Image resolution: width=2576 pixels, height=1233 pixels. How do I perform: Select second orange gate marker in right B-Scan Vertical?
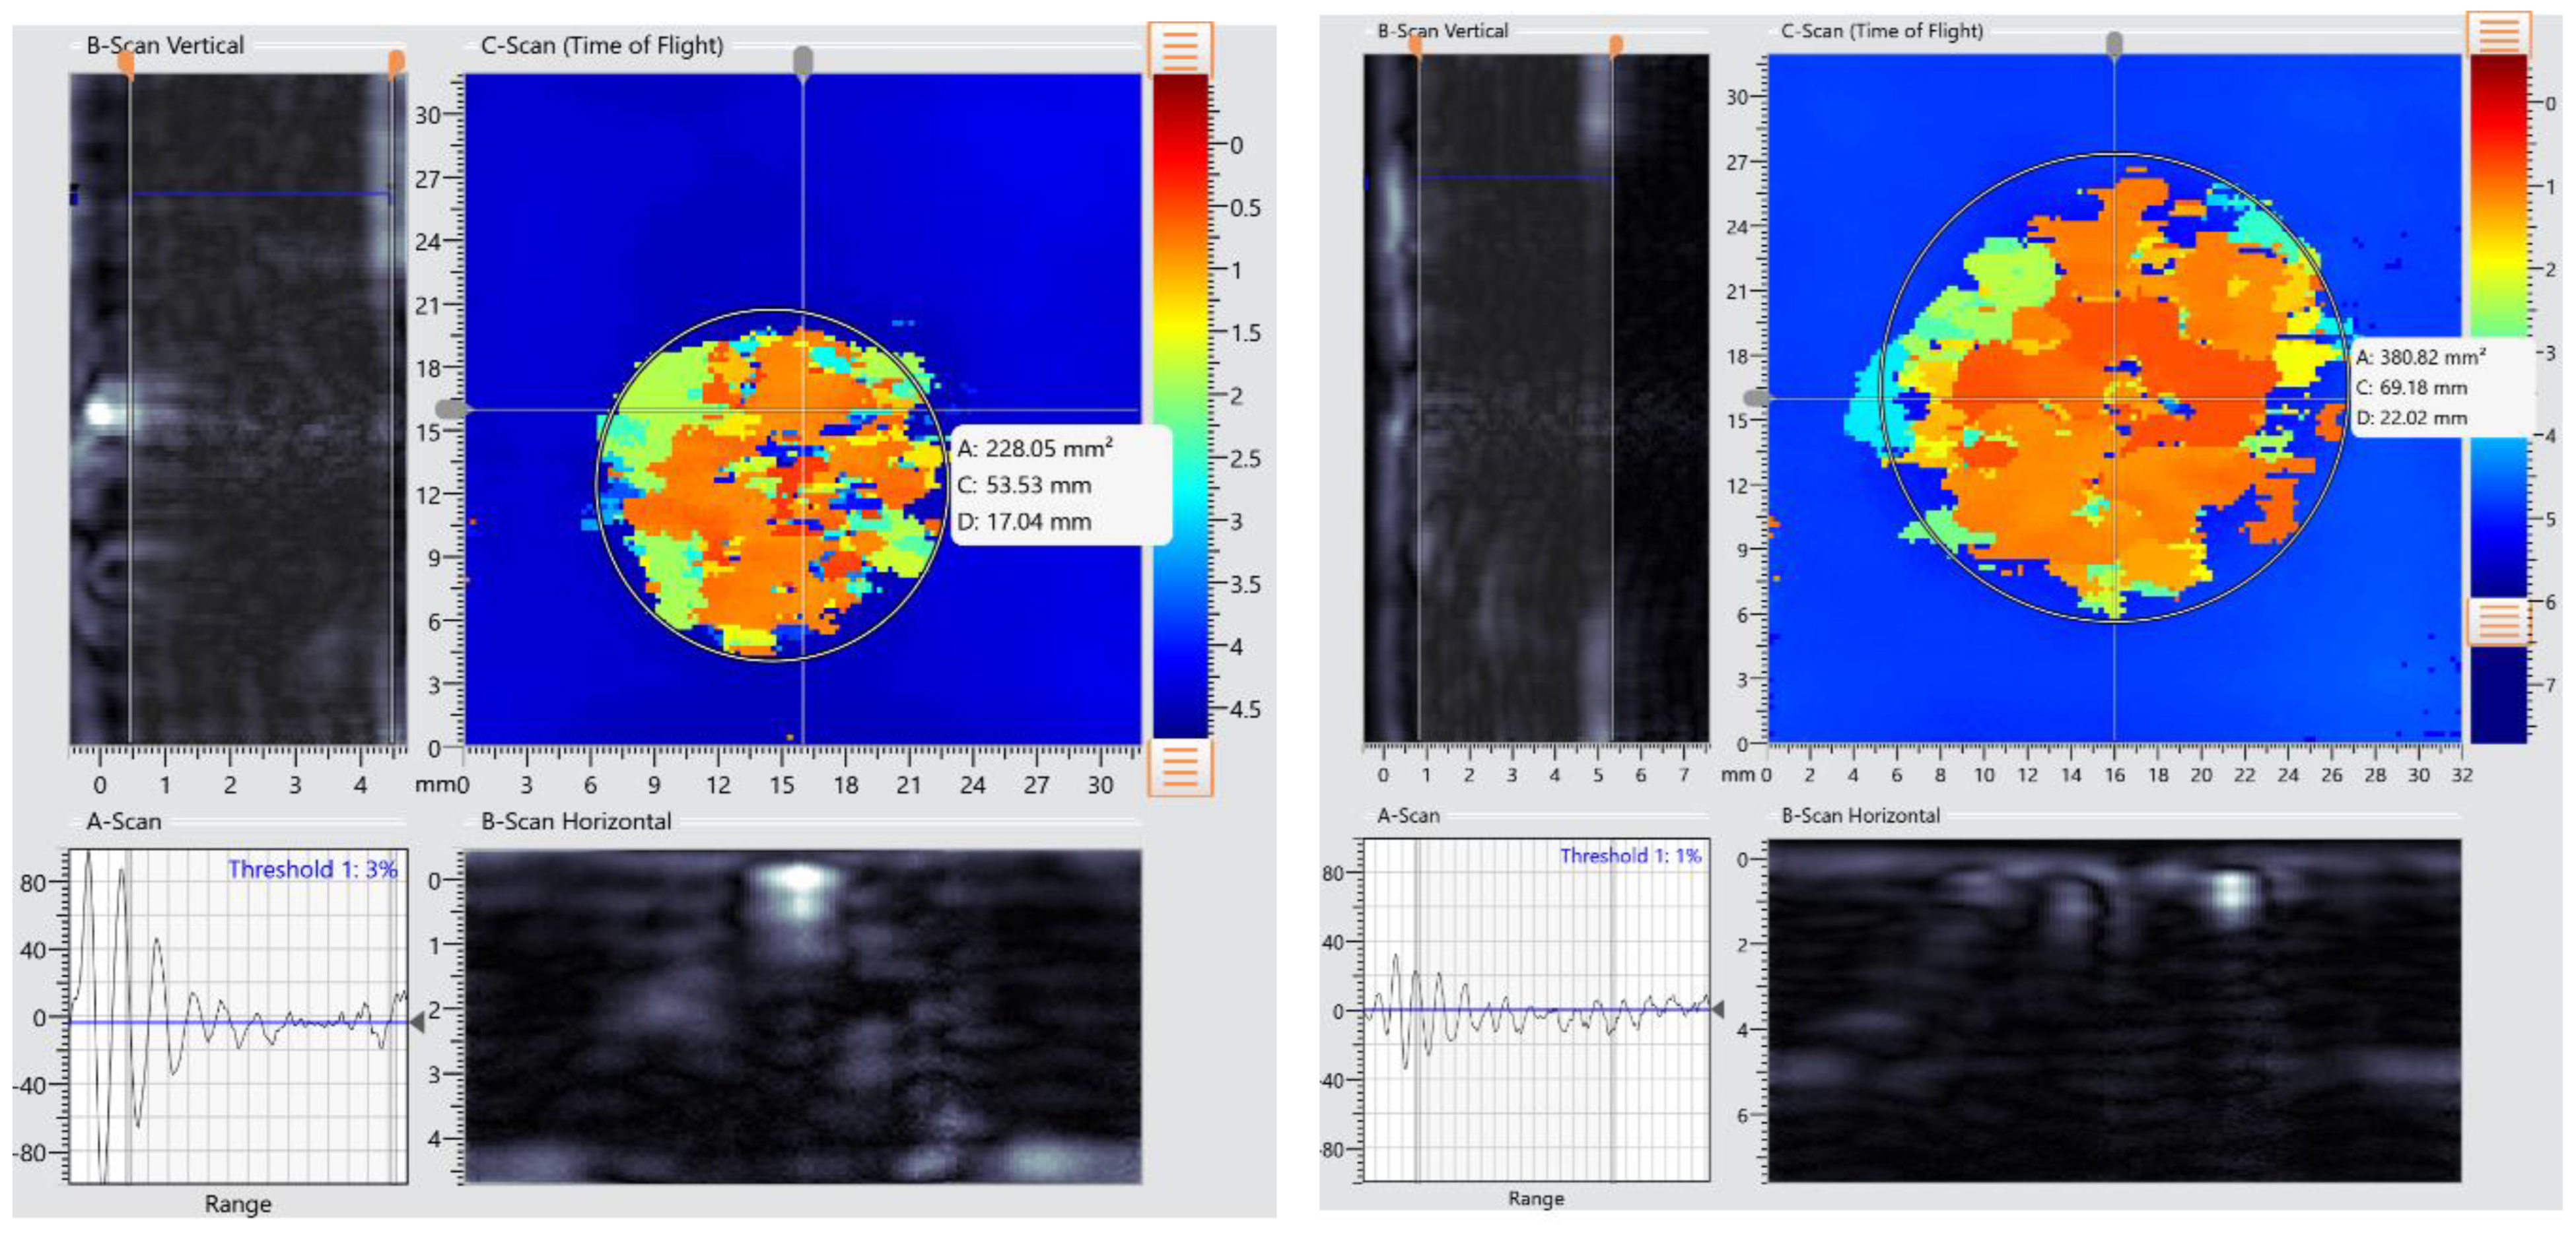tap(1615, 45)
